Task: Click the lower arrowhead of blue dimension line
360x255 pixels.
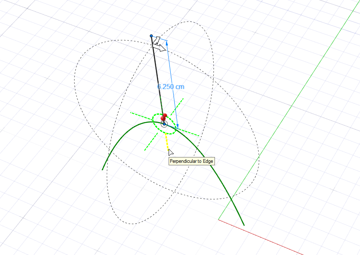Action: pos(178,127)
